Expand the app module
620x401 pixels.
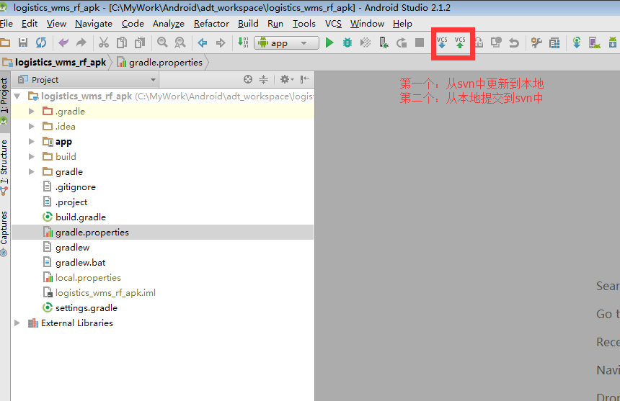[32, 141]
